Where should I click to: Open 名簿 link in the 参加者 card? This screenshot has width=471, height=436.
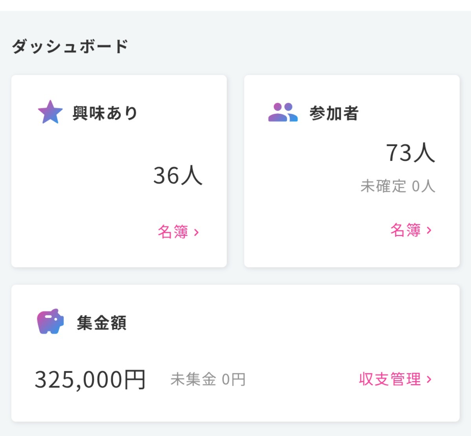405,230
